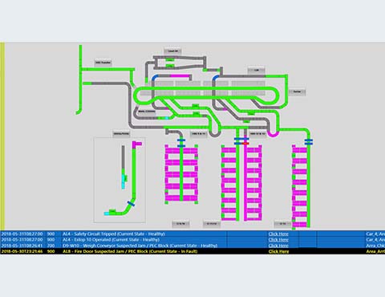
Task: Click the yellow-green status strip on left edge
Action: pos(2,136)
